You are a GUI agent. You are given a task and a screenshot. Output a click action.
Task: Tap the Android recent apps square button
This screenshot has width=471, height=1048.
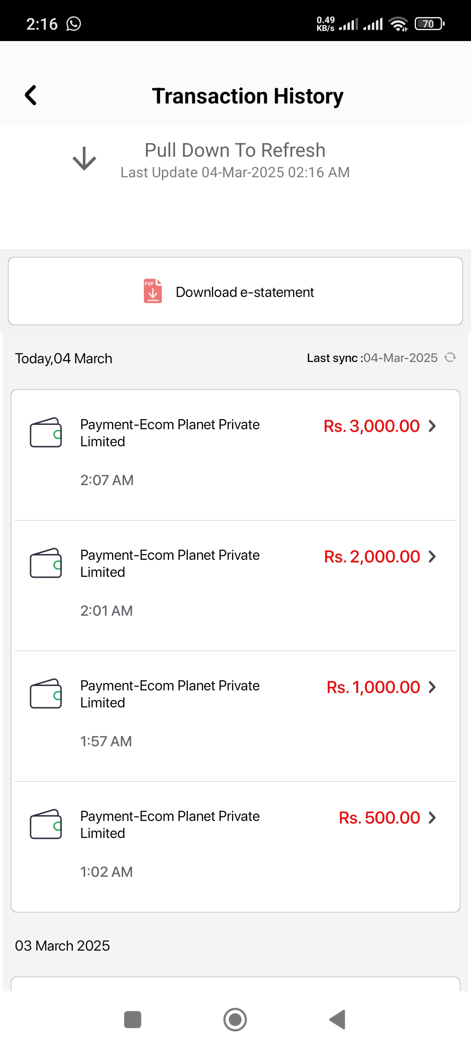[133, 1020]
